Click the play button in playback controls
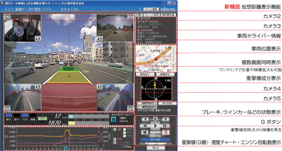Image resolution: width=282 pixels, height=151 pixels. click(155, 126)
